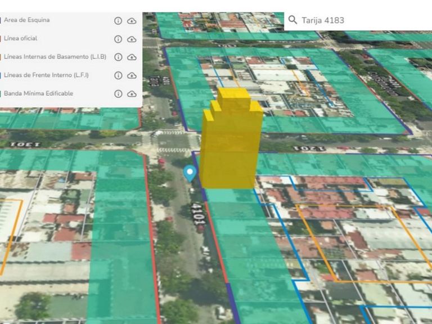Focus the Tarija 4183 search field

tap(358, 21)
